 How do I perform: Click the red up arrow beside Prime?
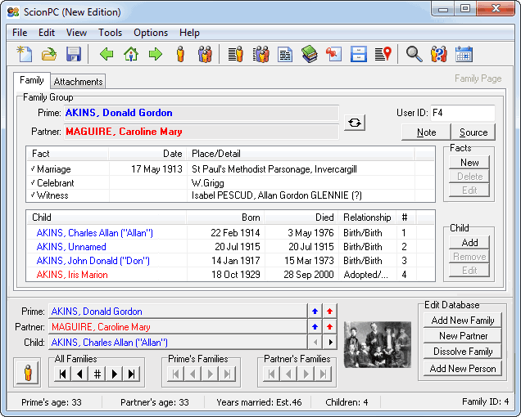(x=329, y=312)
